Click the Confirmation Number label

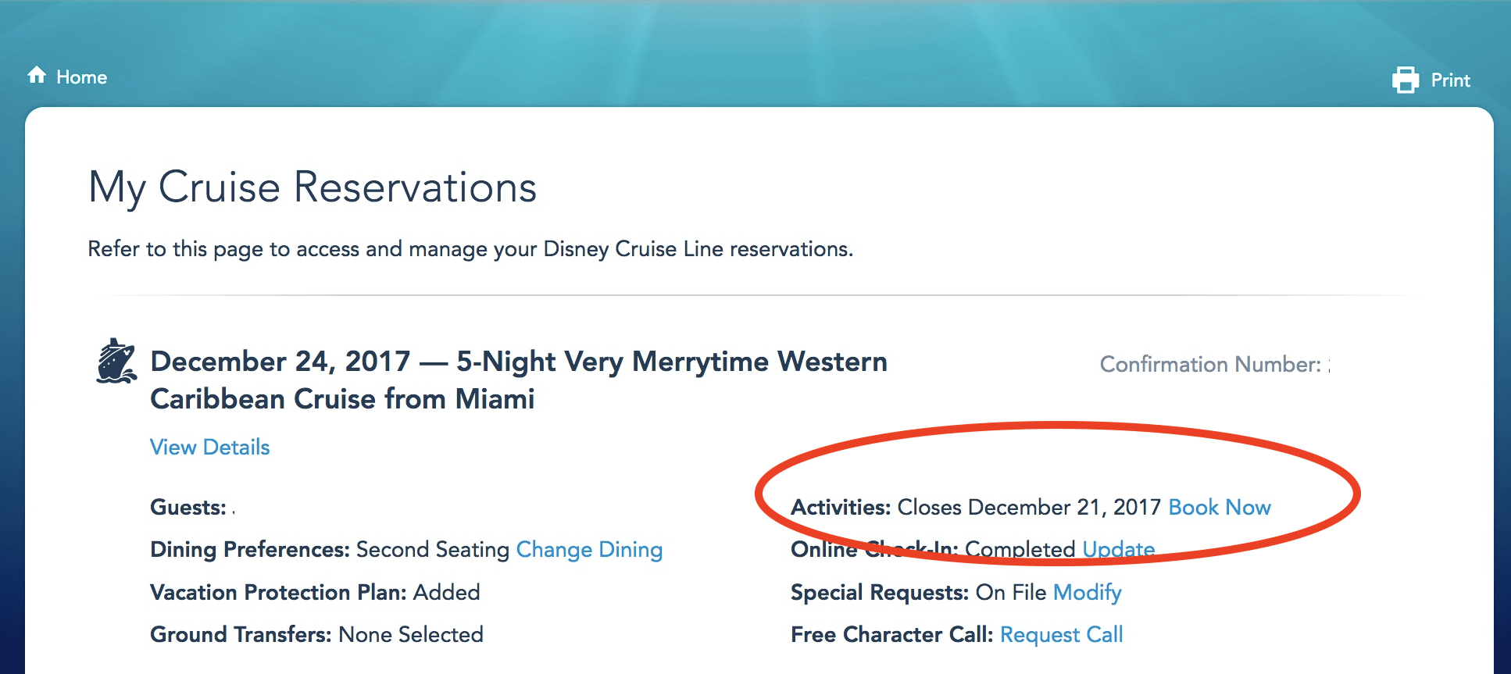coord(1209,365)
